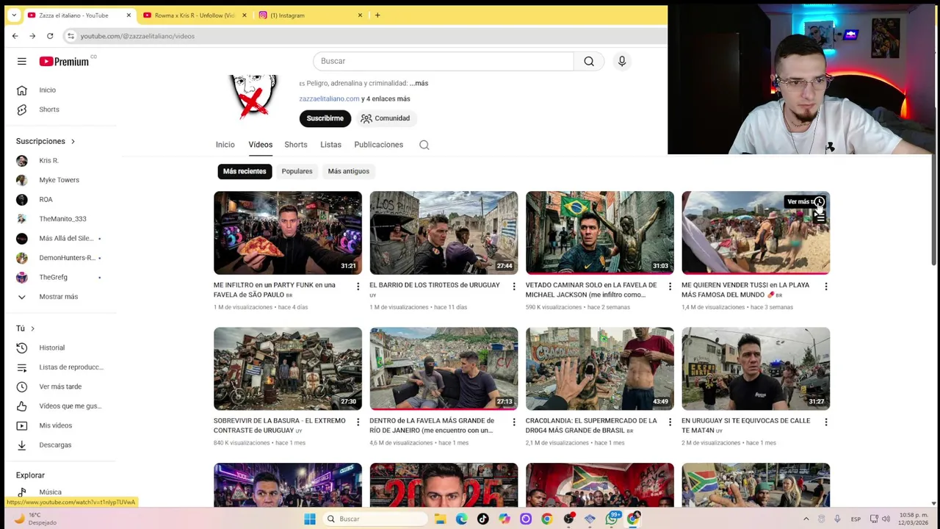Viewport: 940px width, 529px height.
Task: Open the Comunidad button
Action: [x=385, y=118]
